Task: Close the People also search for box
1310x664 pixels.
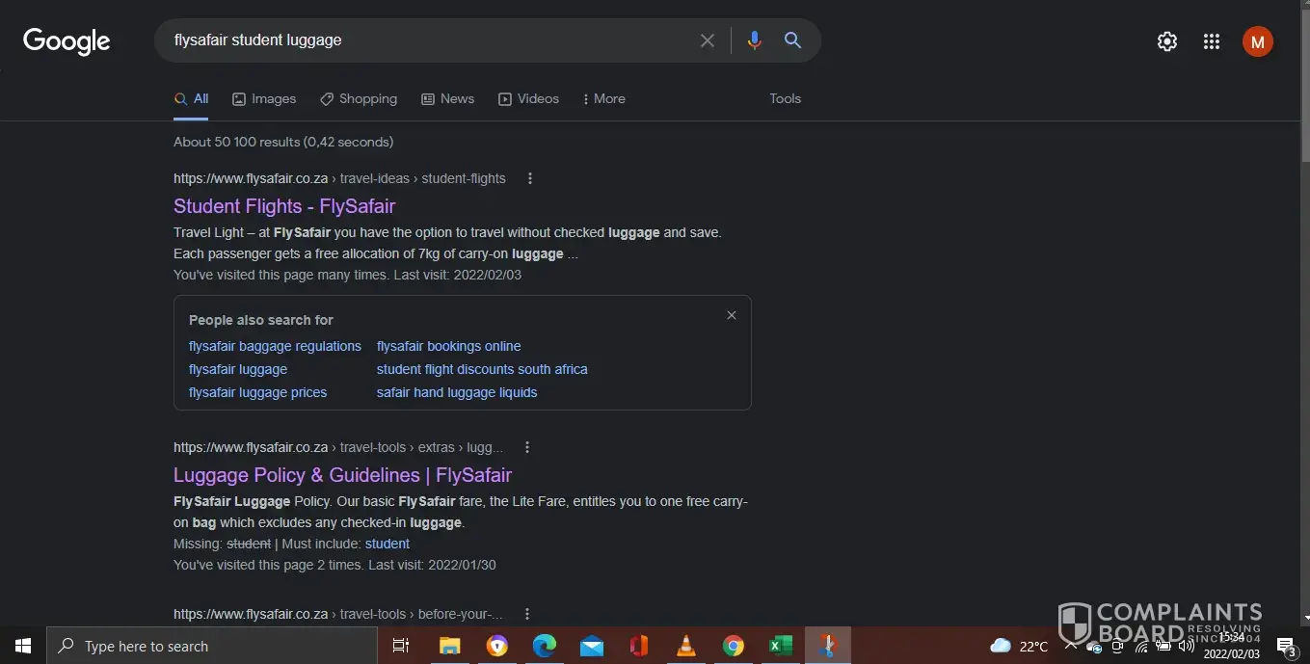Action: 732,315
